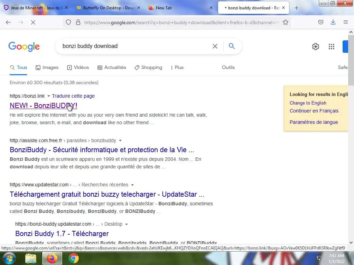354x265 pixels.
Task: Bookmark this page with the star icon
Action: (x=286, y=22)
